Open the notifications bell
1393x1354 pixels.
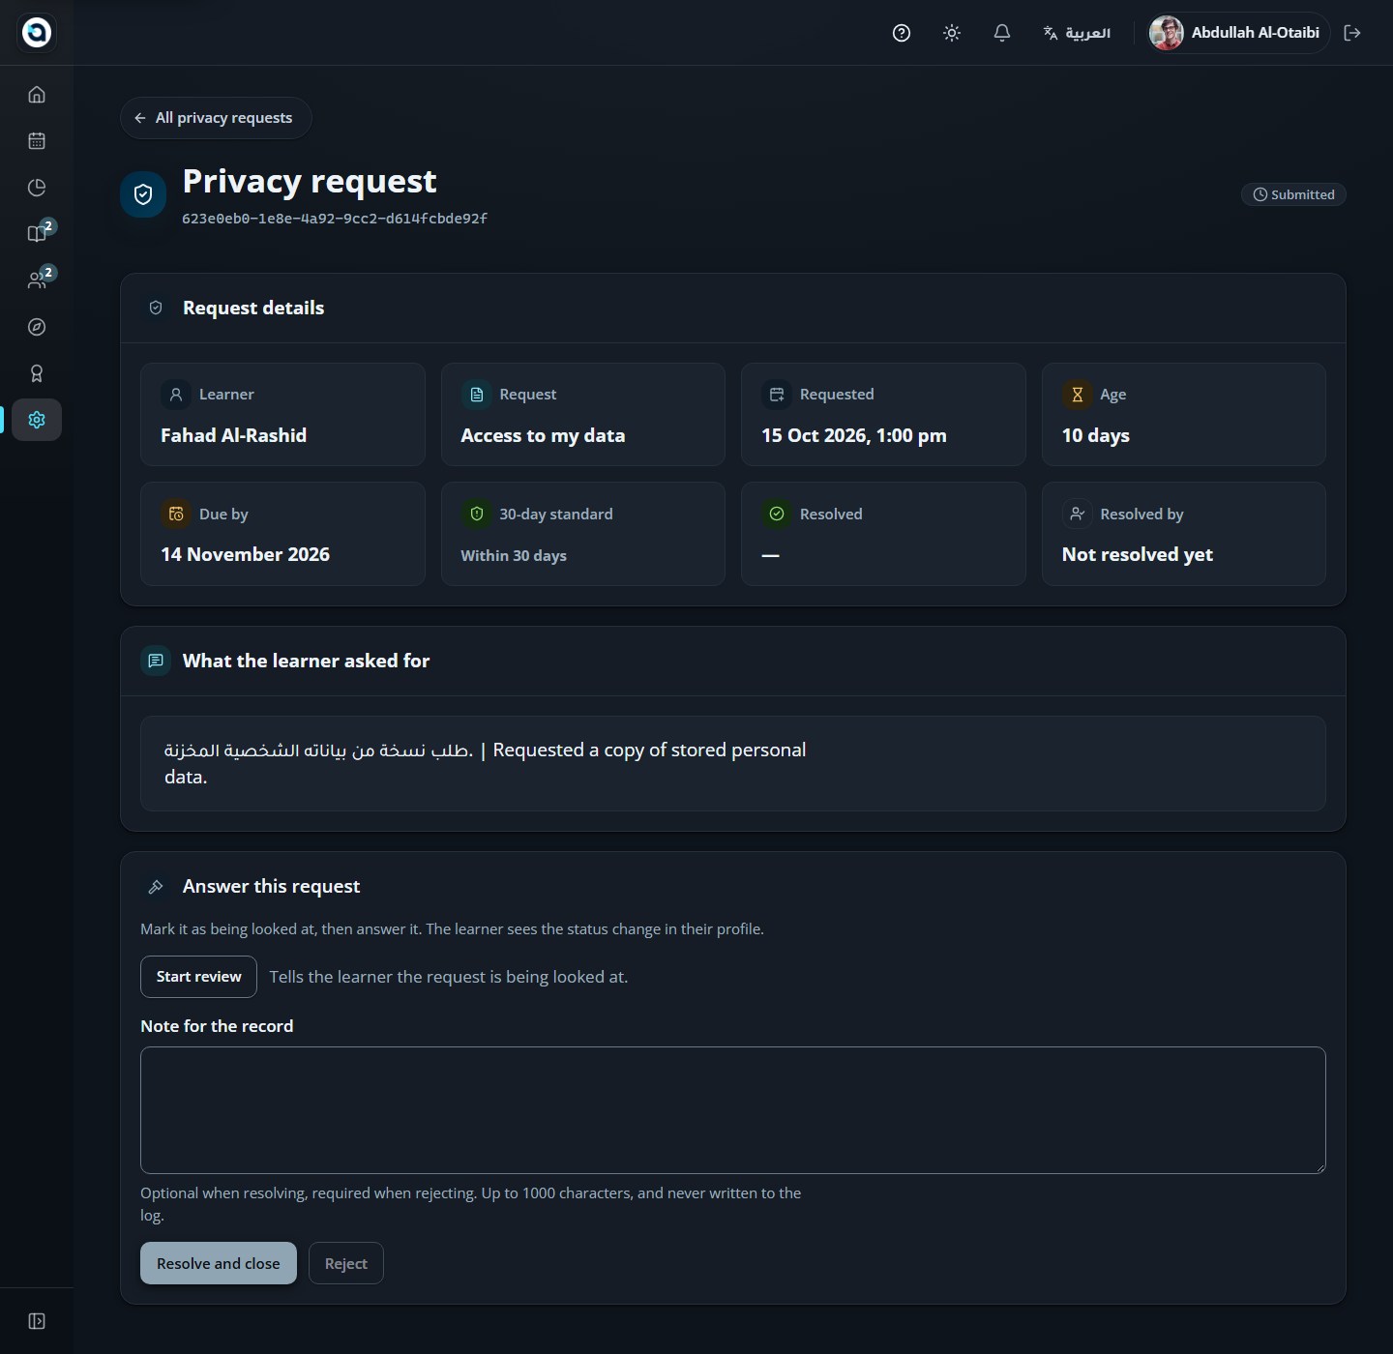coord(1002,33)
